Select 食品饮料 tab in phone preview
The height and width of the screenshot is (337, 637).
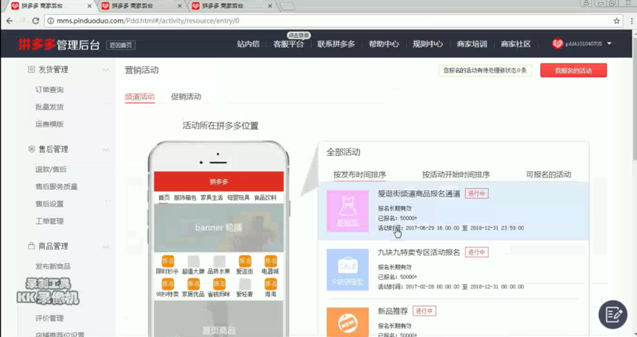(x=265, y=197)
